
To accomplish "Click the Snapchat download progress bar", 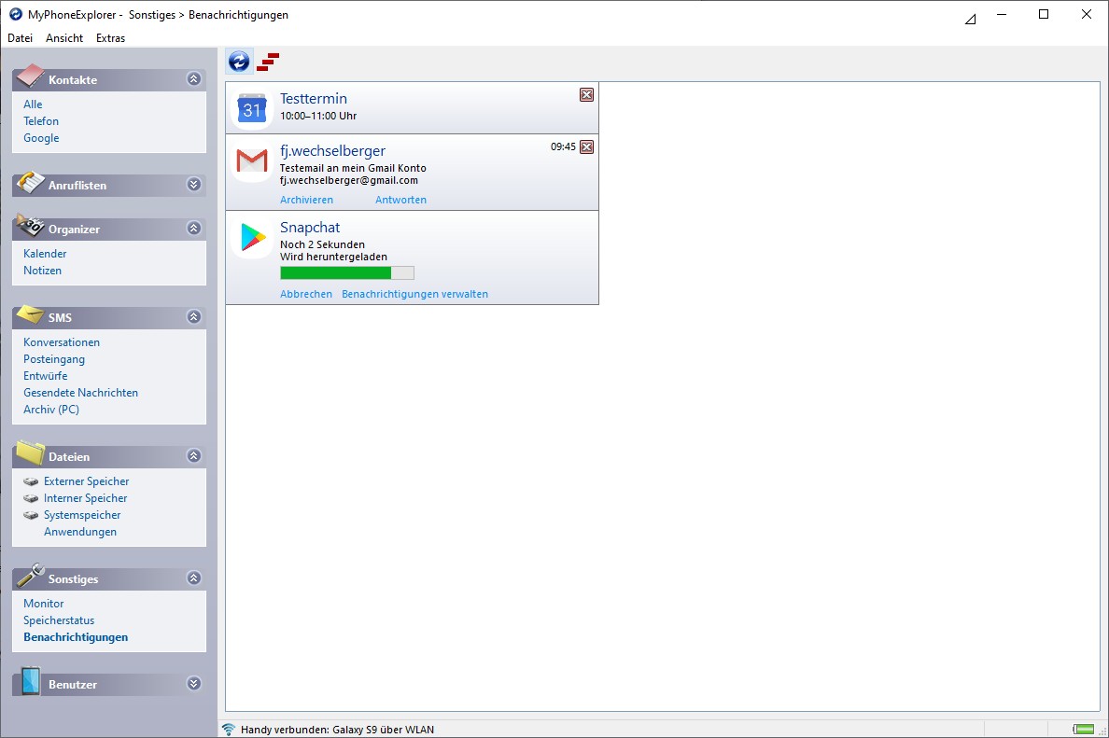I will point(347,272).
